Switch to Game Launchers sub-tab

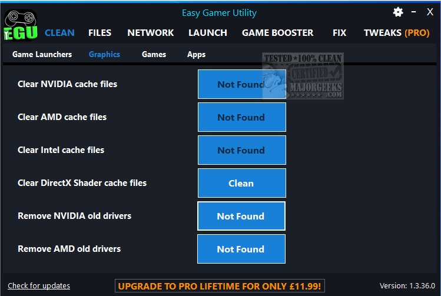click(42, 54)
